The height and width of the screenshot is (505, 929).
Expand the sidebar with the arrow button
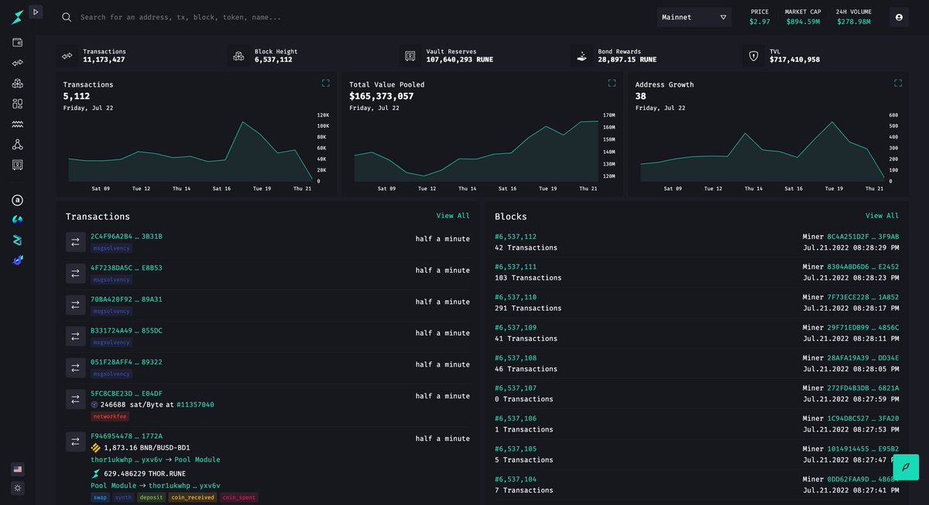(36, 12)
